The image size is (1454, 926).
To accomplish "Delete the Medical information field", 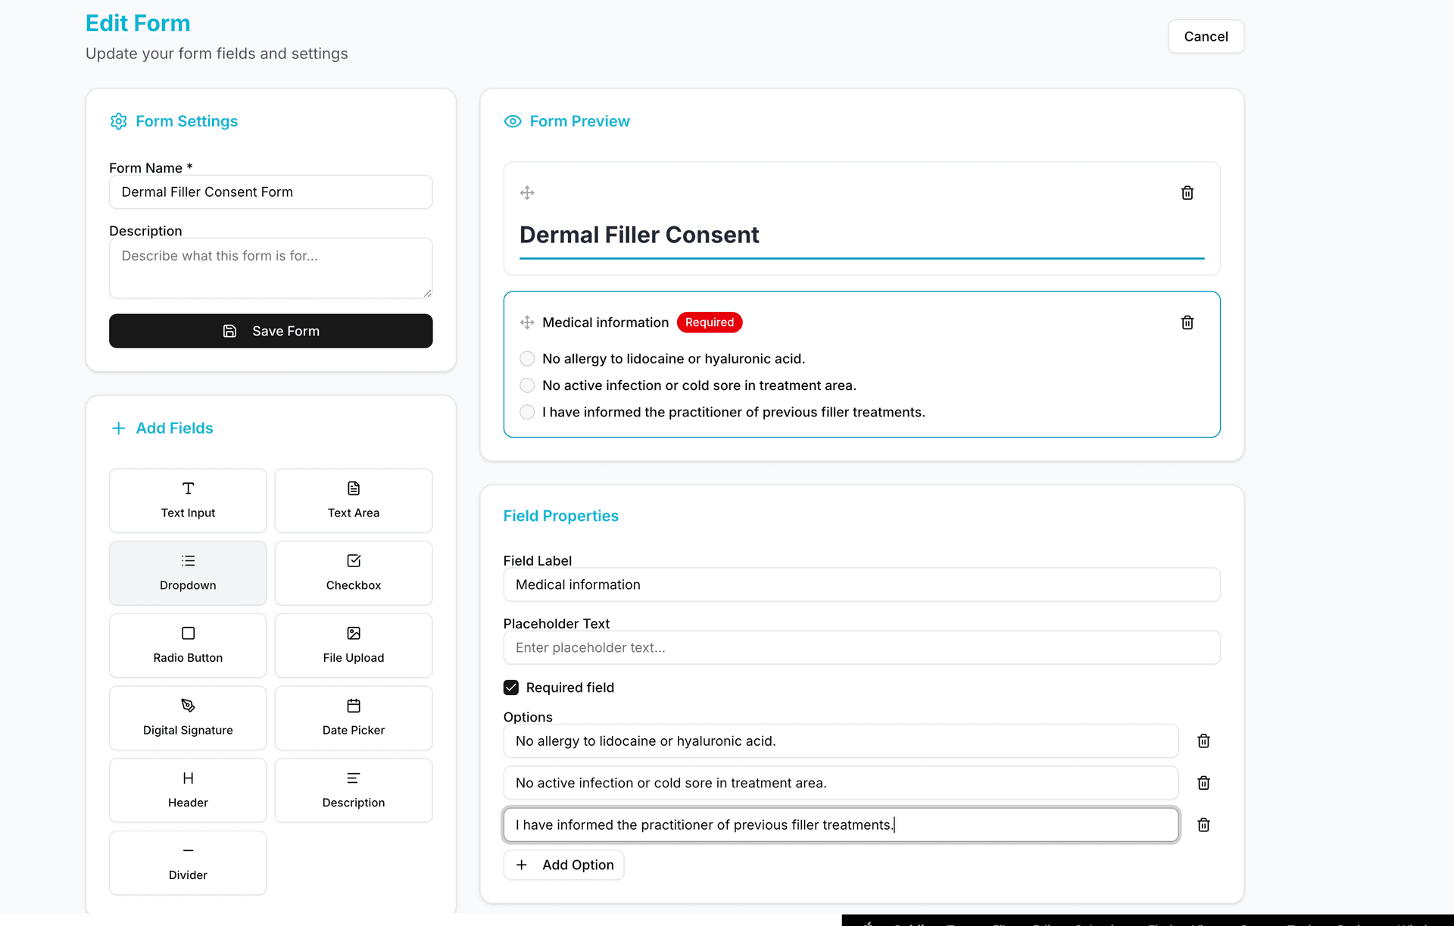I will pyautogui.click(x=1187, y=322).
